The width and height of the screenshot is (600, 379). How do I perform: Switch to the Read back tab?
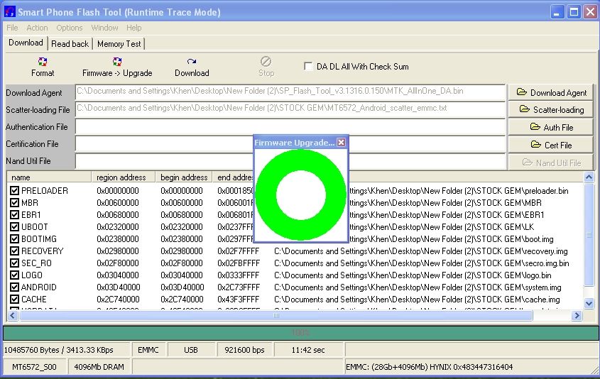coord(70,44)
